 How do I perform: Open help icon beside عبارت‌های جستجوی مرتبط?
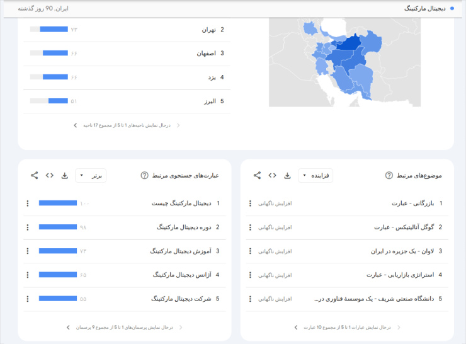point(144,176)
